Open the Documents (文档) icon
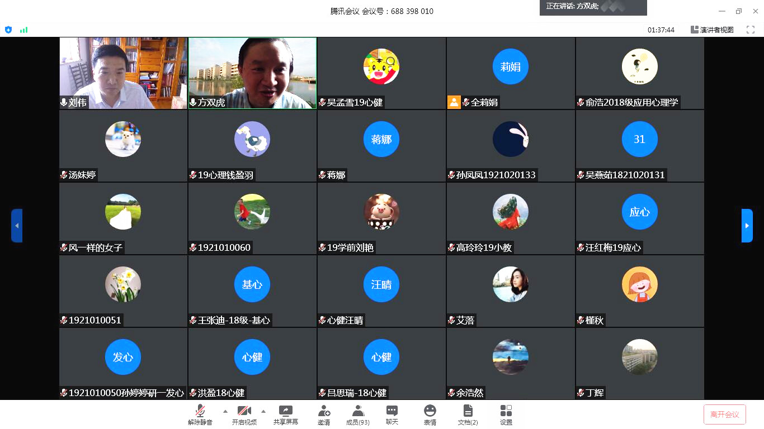 pos(468,414)
